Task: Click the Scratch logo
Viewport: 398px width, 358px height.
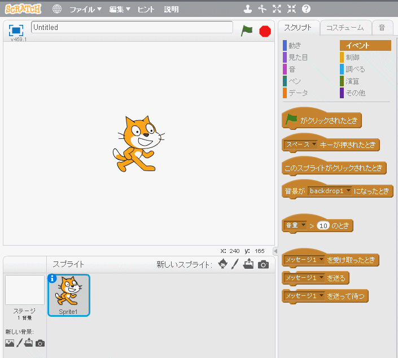Action: pos(23,9)
